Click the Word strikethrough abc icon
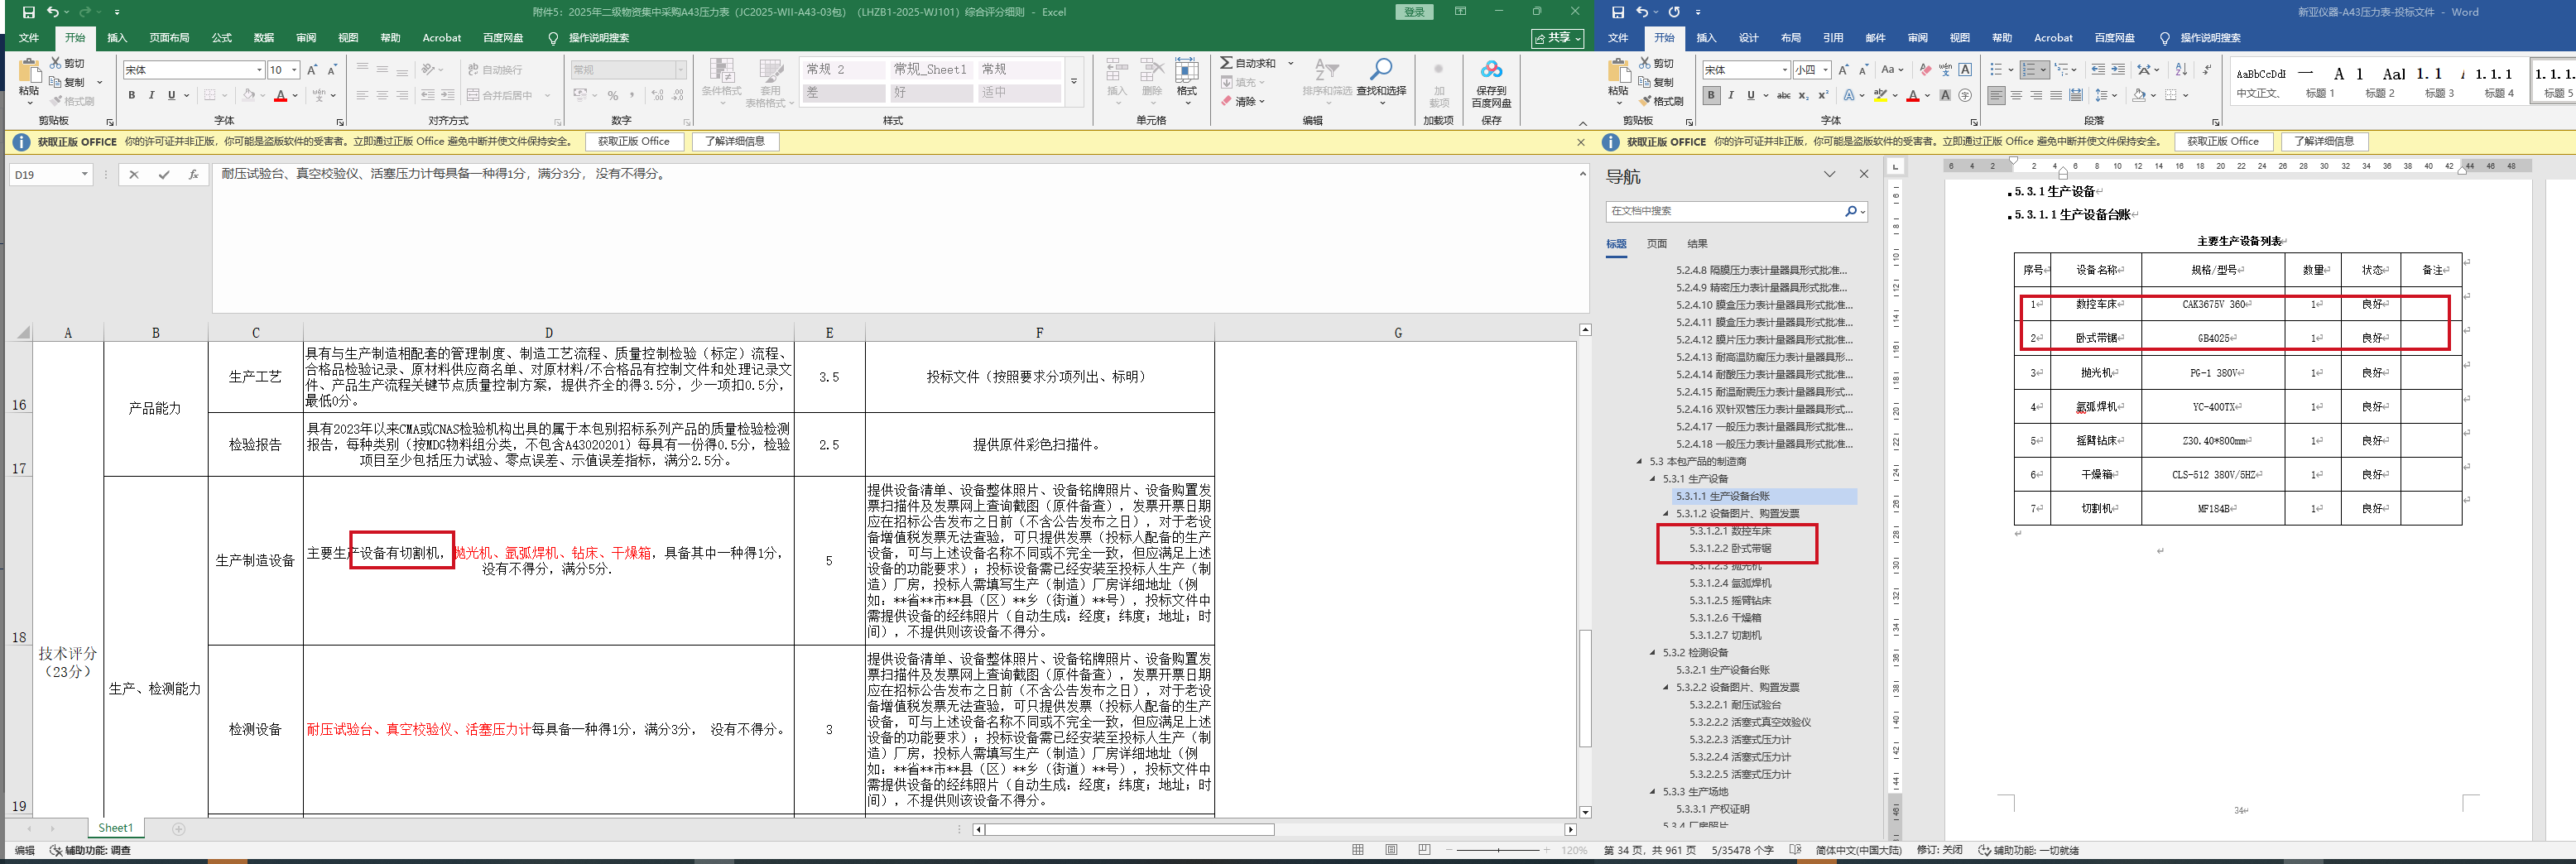This screenshot has height=864, width=2576. tap(1783, 96)
